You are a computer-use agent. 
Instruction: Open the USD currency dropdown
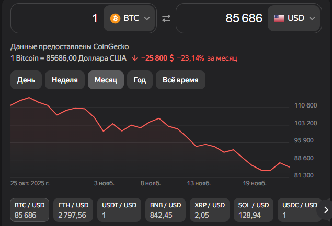pyautogui.click(x=294, y=18)
